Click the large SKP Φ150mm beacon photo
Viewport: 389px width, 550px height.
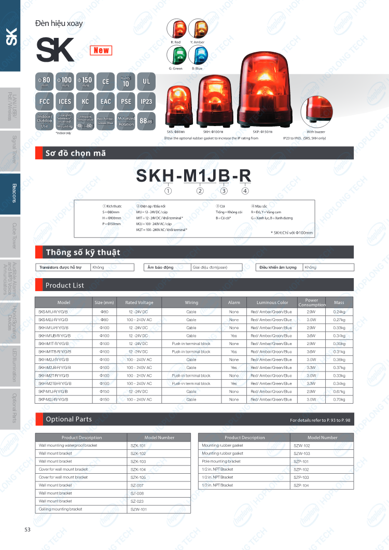click(266, 90)
